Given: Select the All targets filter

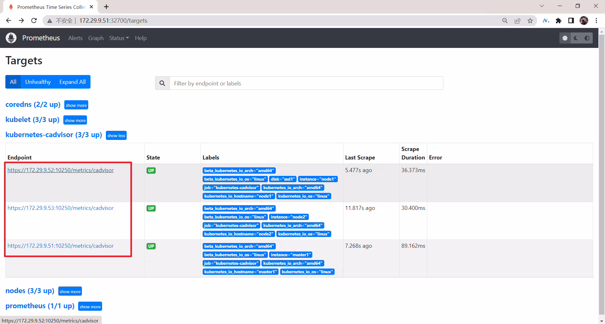Looking at the screenshot, I should point(13,82).
